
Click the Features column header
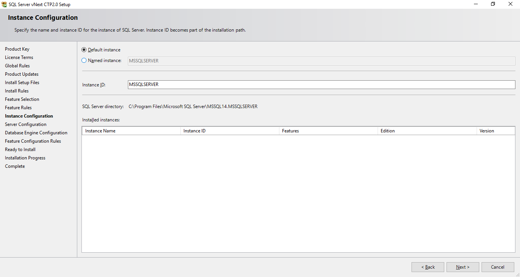329,131
